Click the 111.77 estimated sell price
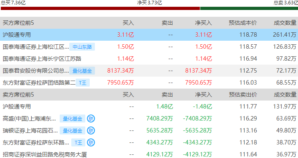 248,107
